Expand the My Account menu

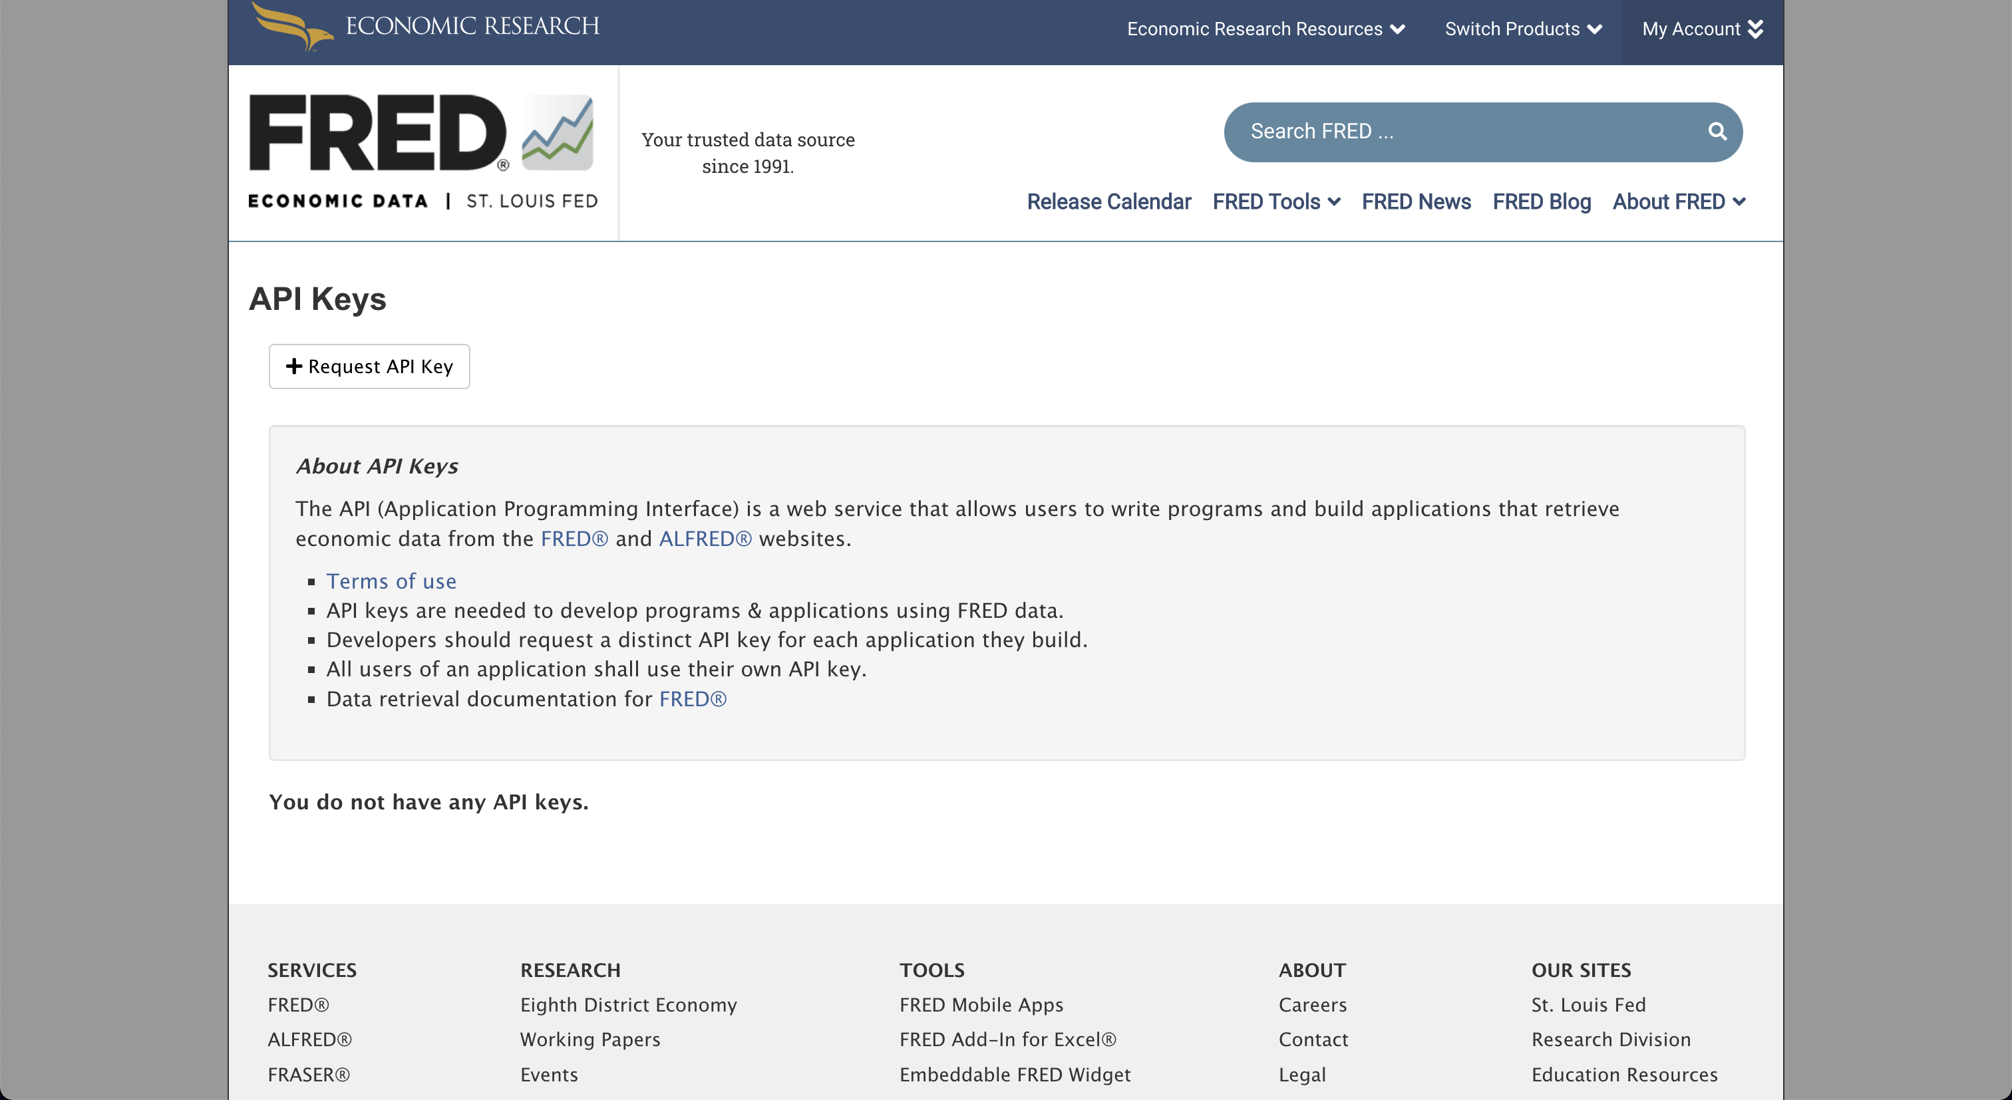click(1702, 29)
